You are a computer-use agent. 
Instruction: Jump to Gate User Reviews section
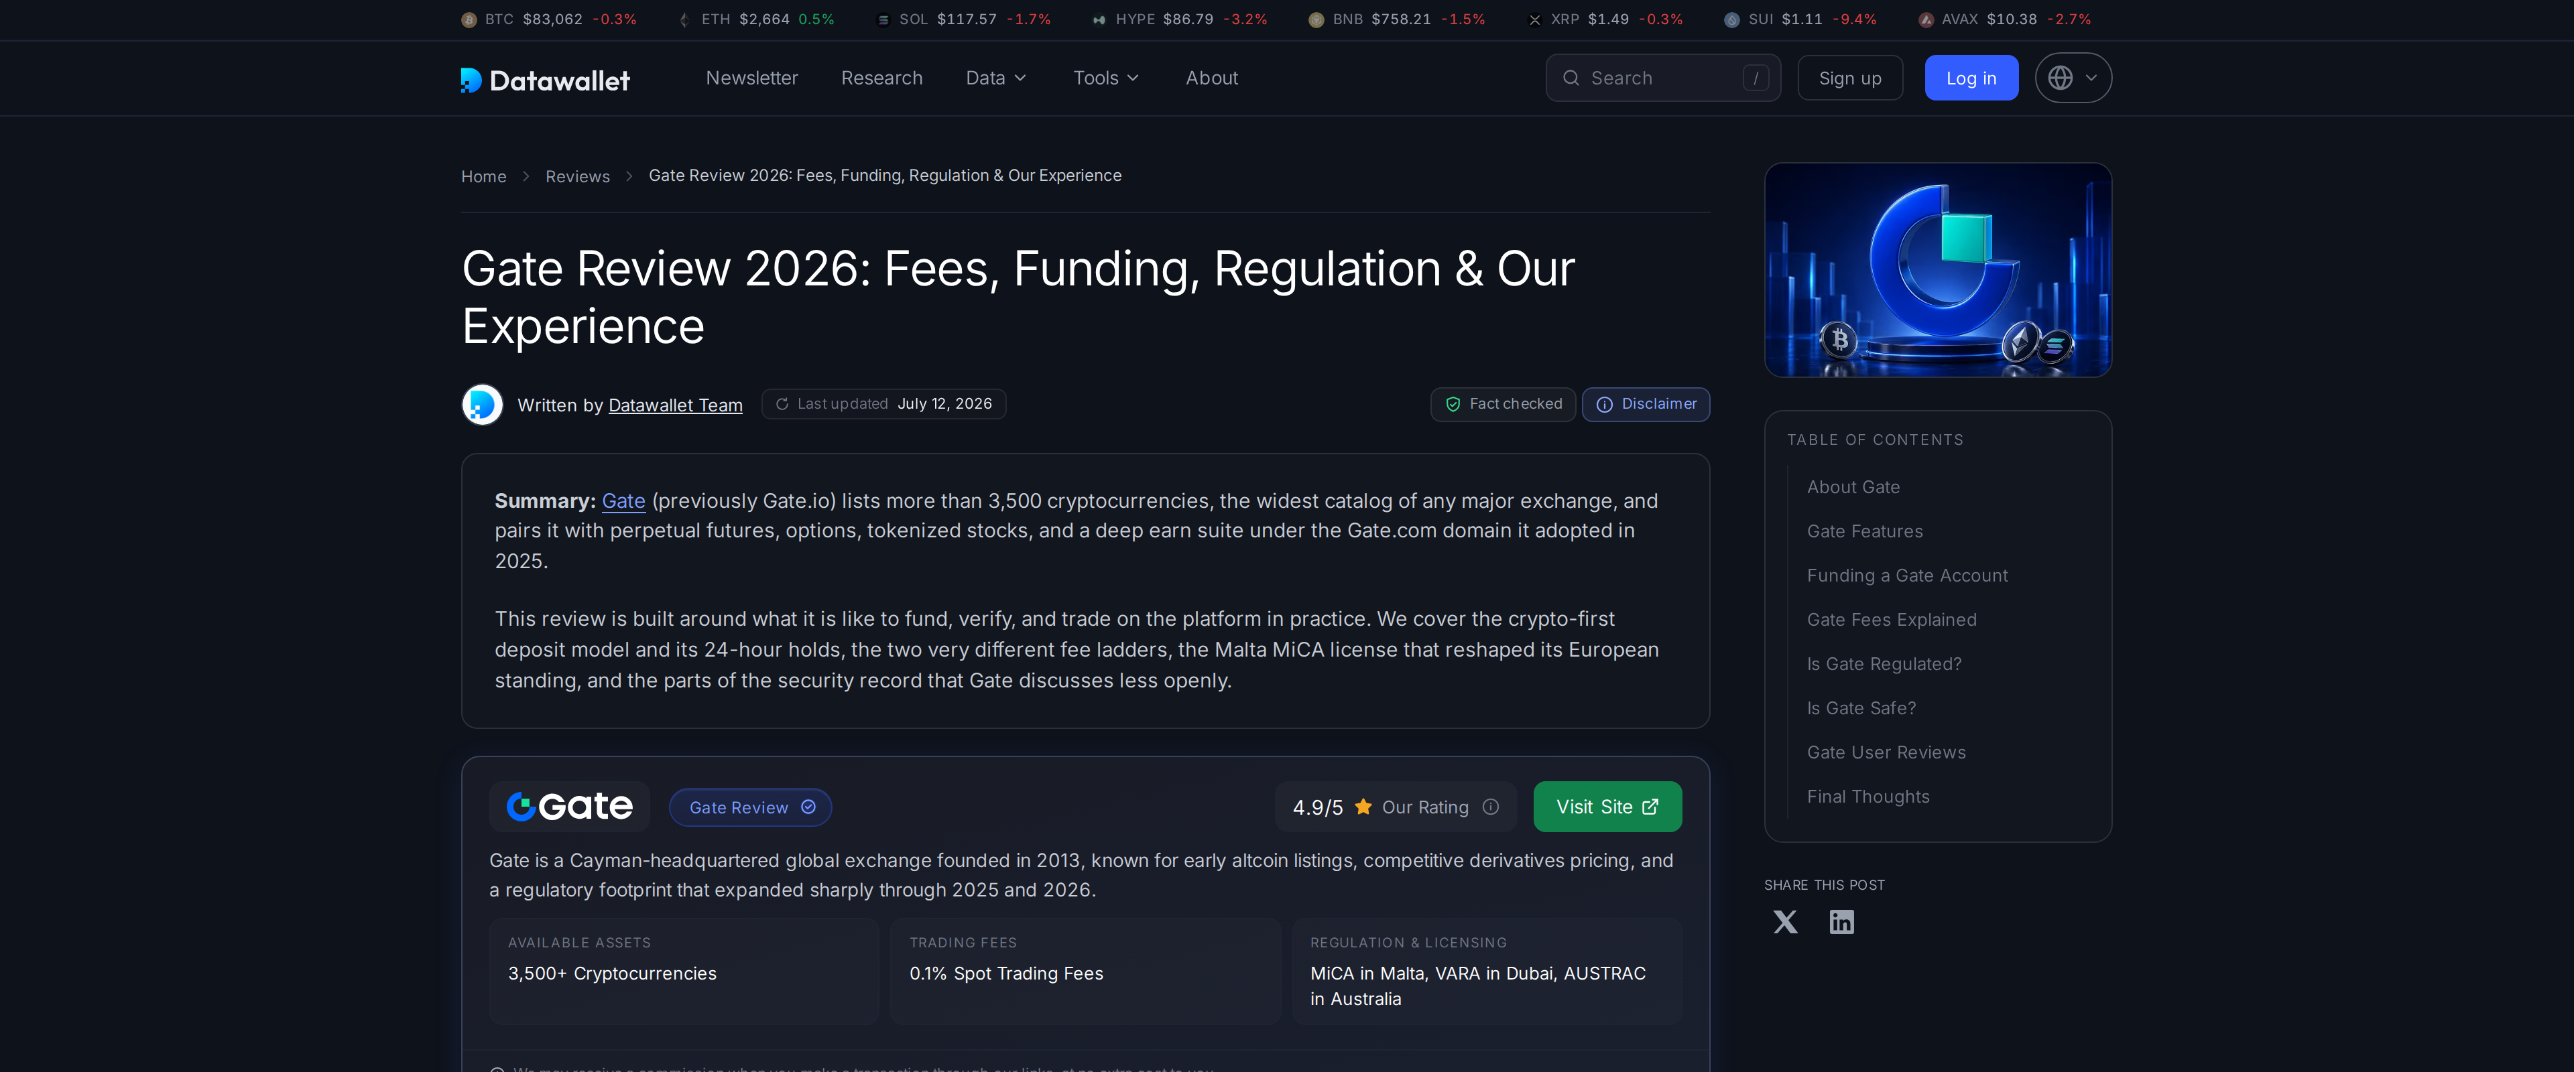pyautogui.click(x=1886, y=752)
